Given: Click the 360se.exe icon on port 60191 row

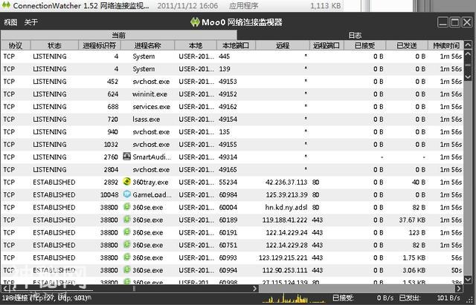Looking at the screenshot, I should pos(127,232).
